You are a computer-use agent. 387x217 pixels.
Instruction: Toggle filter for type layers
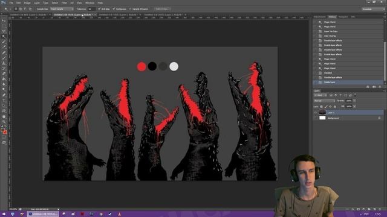(x=340, y=95)
